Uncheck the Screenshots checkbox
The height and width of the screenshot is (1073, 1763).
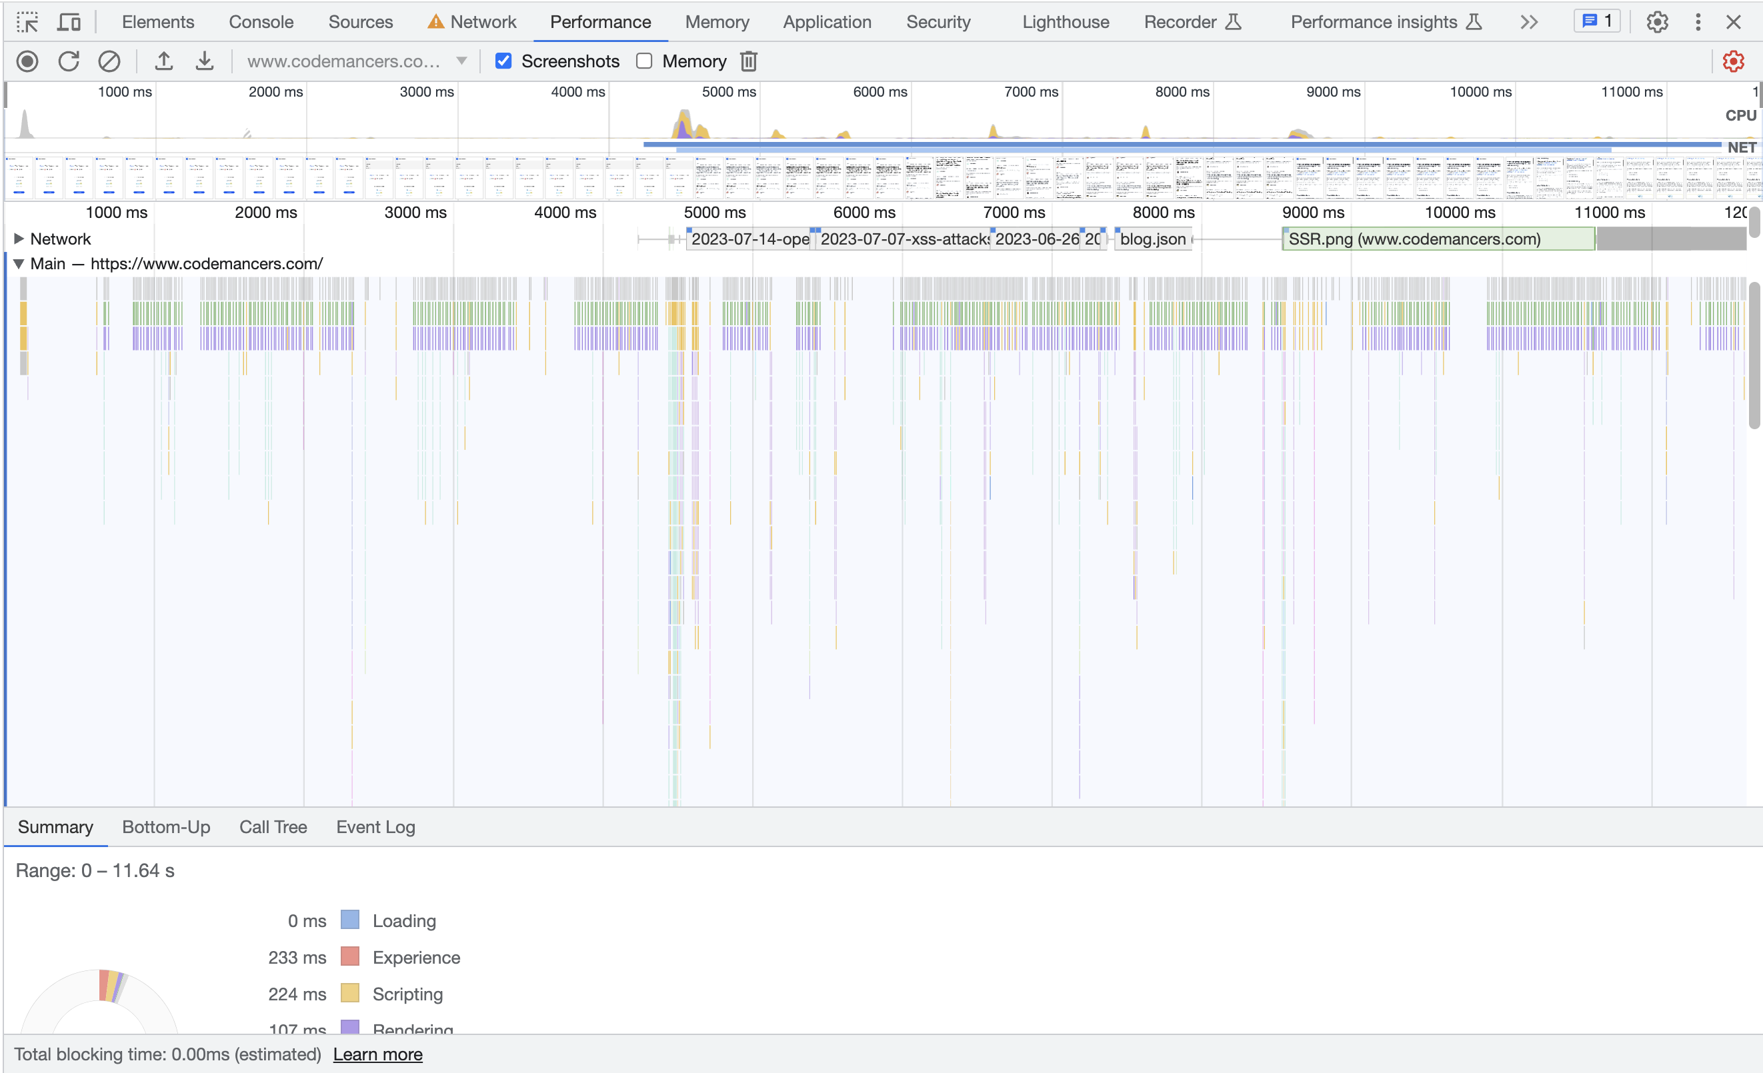tap(503, 61)
